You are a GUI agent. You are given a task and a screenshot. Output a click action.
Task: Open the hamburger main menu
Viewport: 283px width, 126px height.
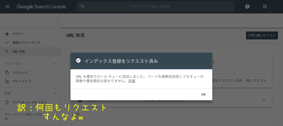pos(7,6)
